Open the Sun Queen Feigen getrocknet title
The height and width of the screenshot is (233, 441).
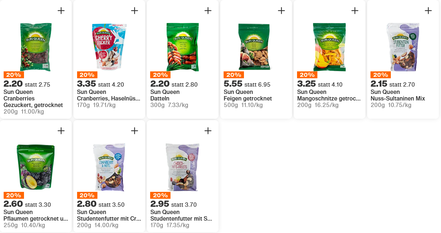tap(248, 95)
